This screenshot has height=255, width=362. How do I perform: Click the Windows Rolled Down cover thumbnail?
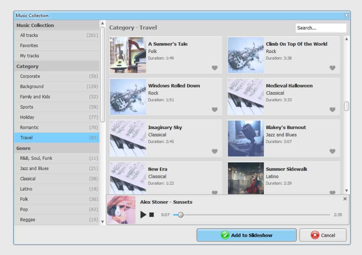point(128,96)
